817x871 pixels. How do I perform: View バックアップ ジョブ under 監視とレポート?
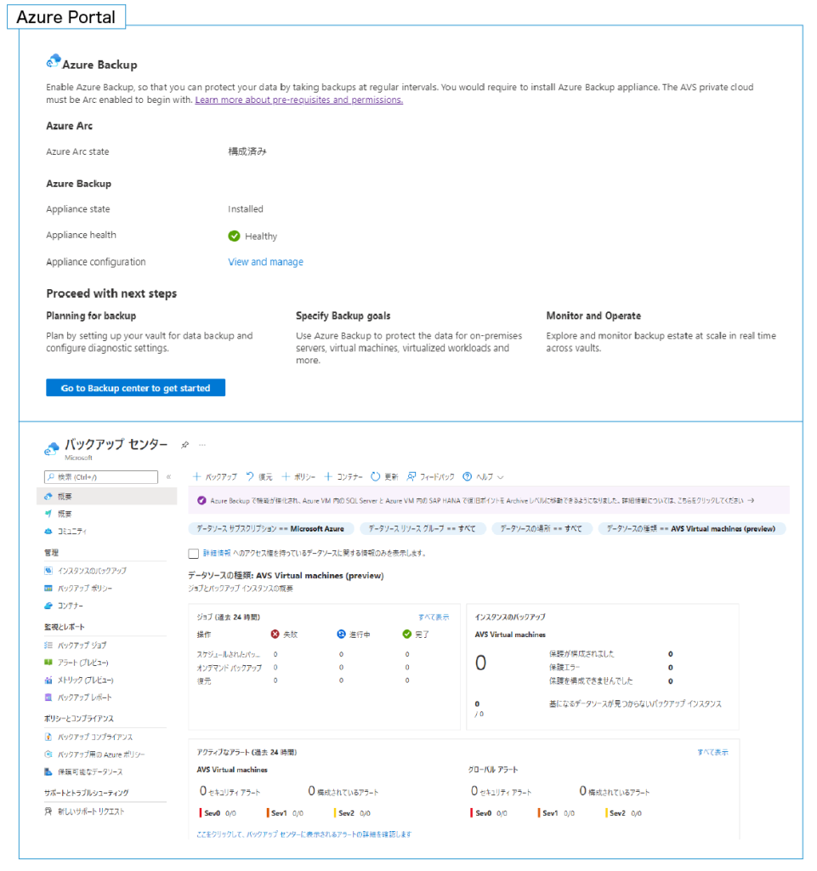tap(81, 644)
